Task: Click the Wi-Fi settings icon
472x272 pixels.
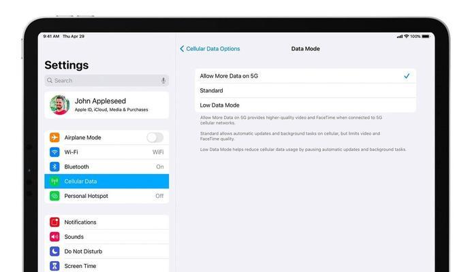Action: (x=54, y=152)
